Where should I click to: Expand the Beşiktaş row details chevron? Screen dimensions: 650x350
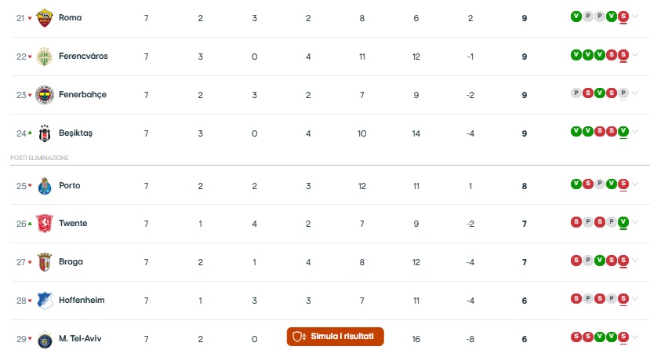click(x=635, y=132)
